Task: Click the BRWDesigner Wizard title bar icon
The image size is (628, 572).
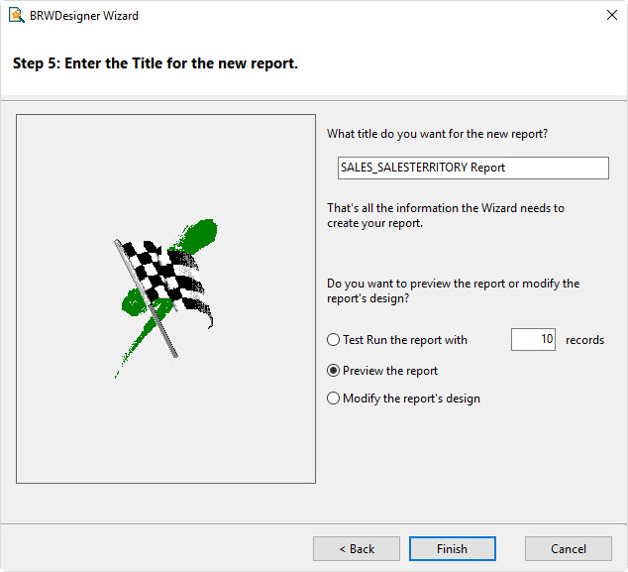Action: (17, 16)
